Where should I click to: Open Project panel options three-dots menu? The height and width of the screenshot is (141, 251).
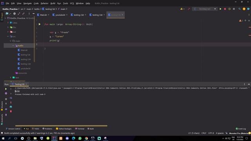point(29,14)
